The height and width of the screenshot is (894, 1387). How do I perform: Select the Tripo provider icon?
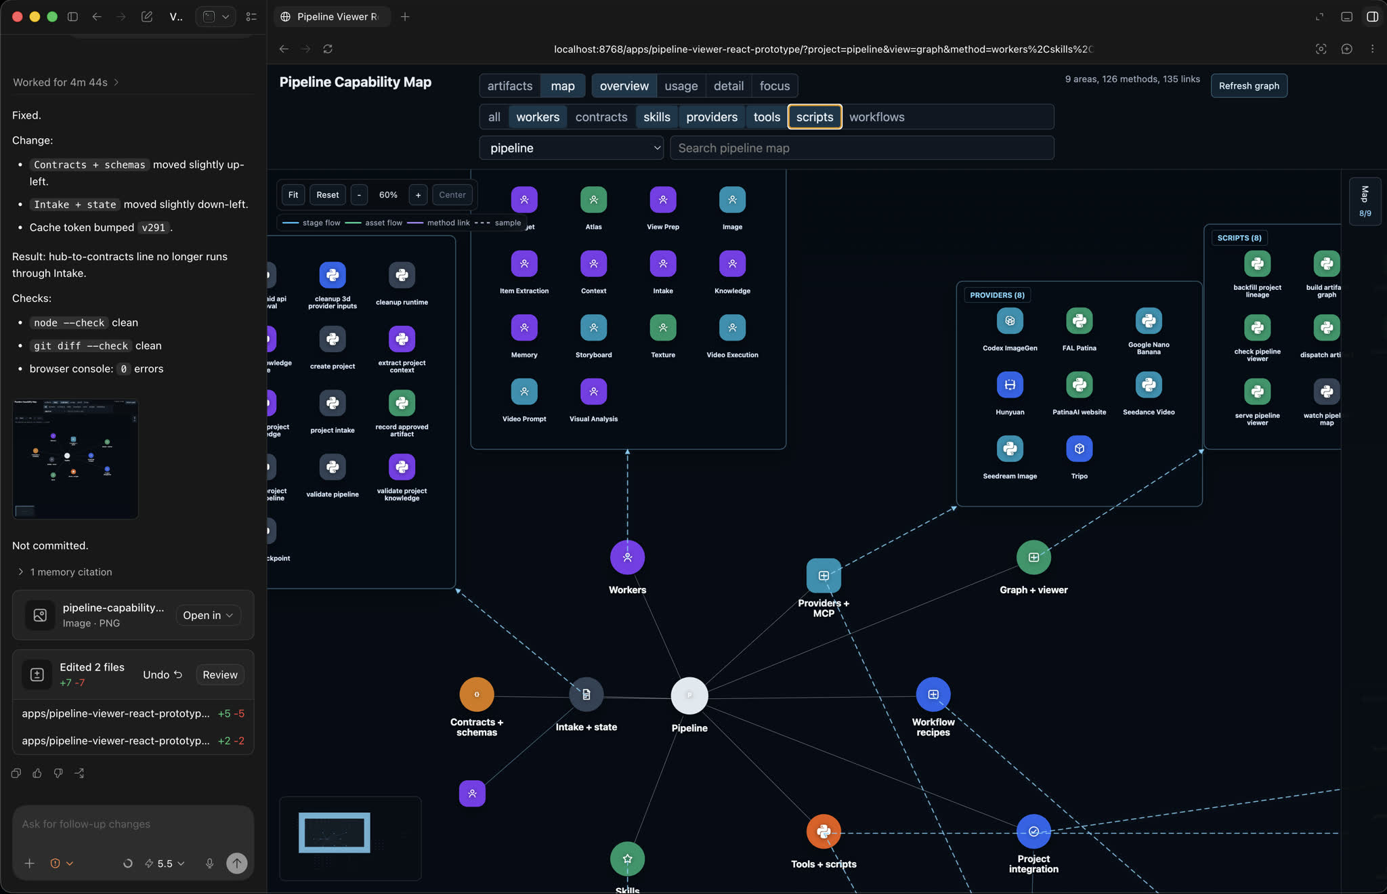1080,449
